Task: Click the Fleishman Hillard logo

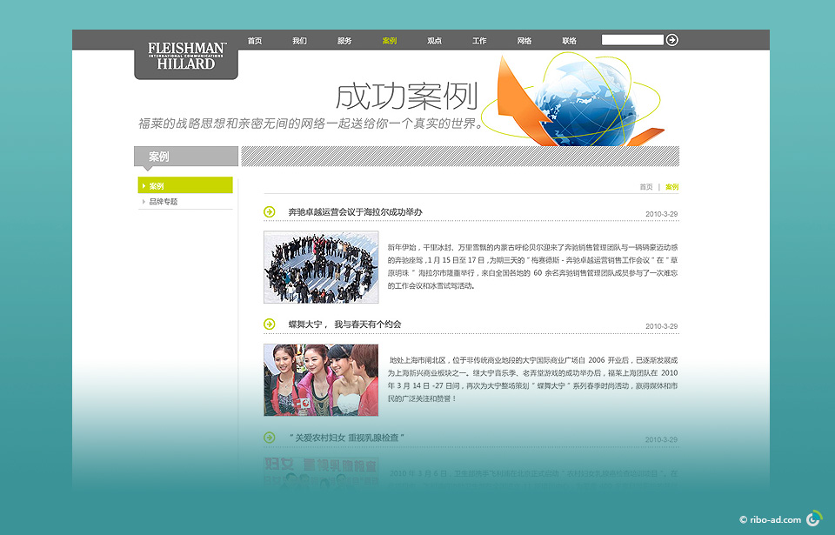Action: tap(186, 56)
